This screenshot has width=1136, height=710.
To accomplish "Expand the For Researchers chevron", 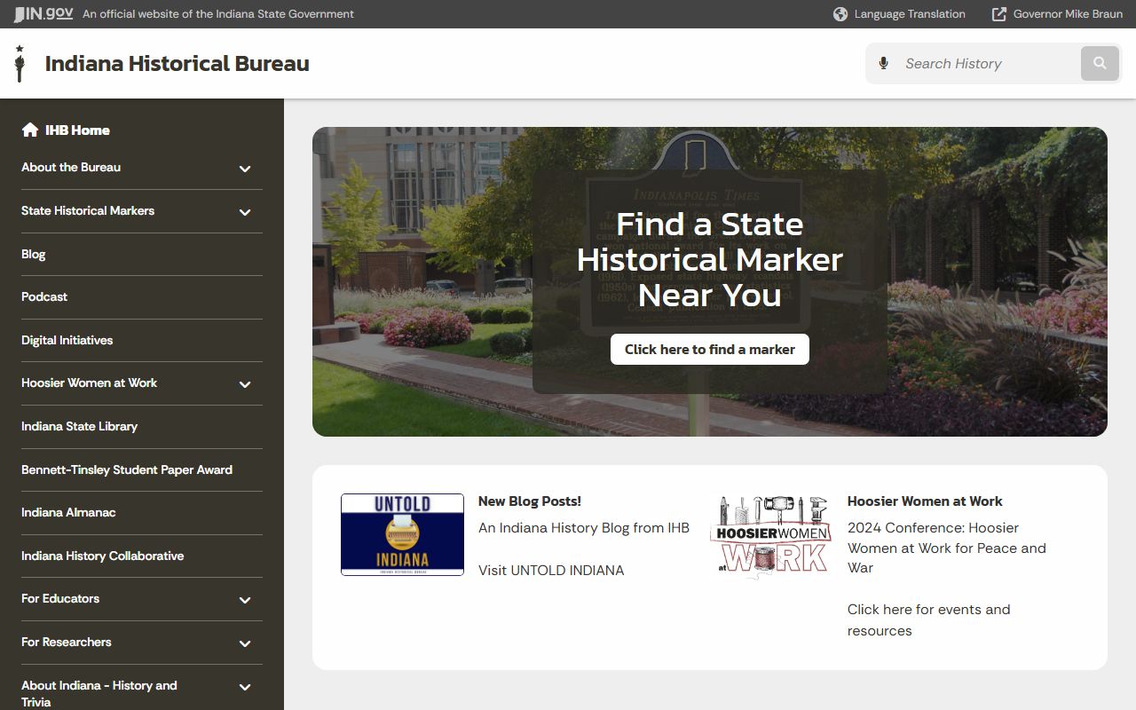I will pyautogui.click(x=245, y=643).
